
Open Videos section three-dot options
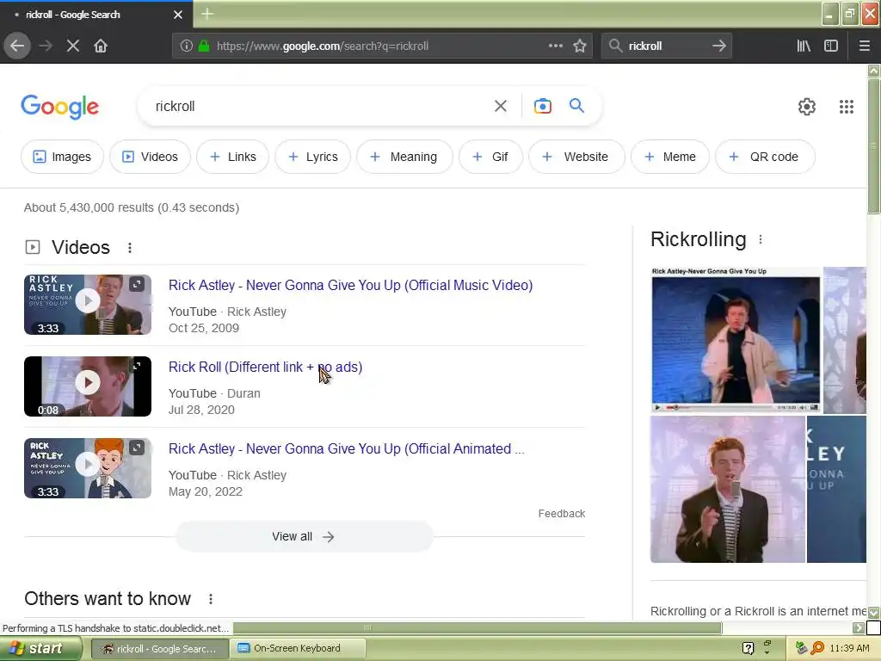point(130,248)
